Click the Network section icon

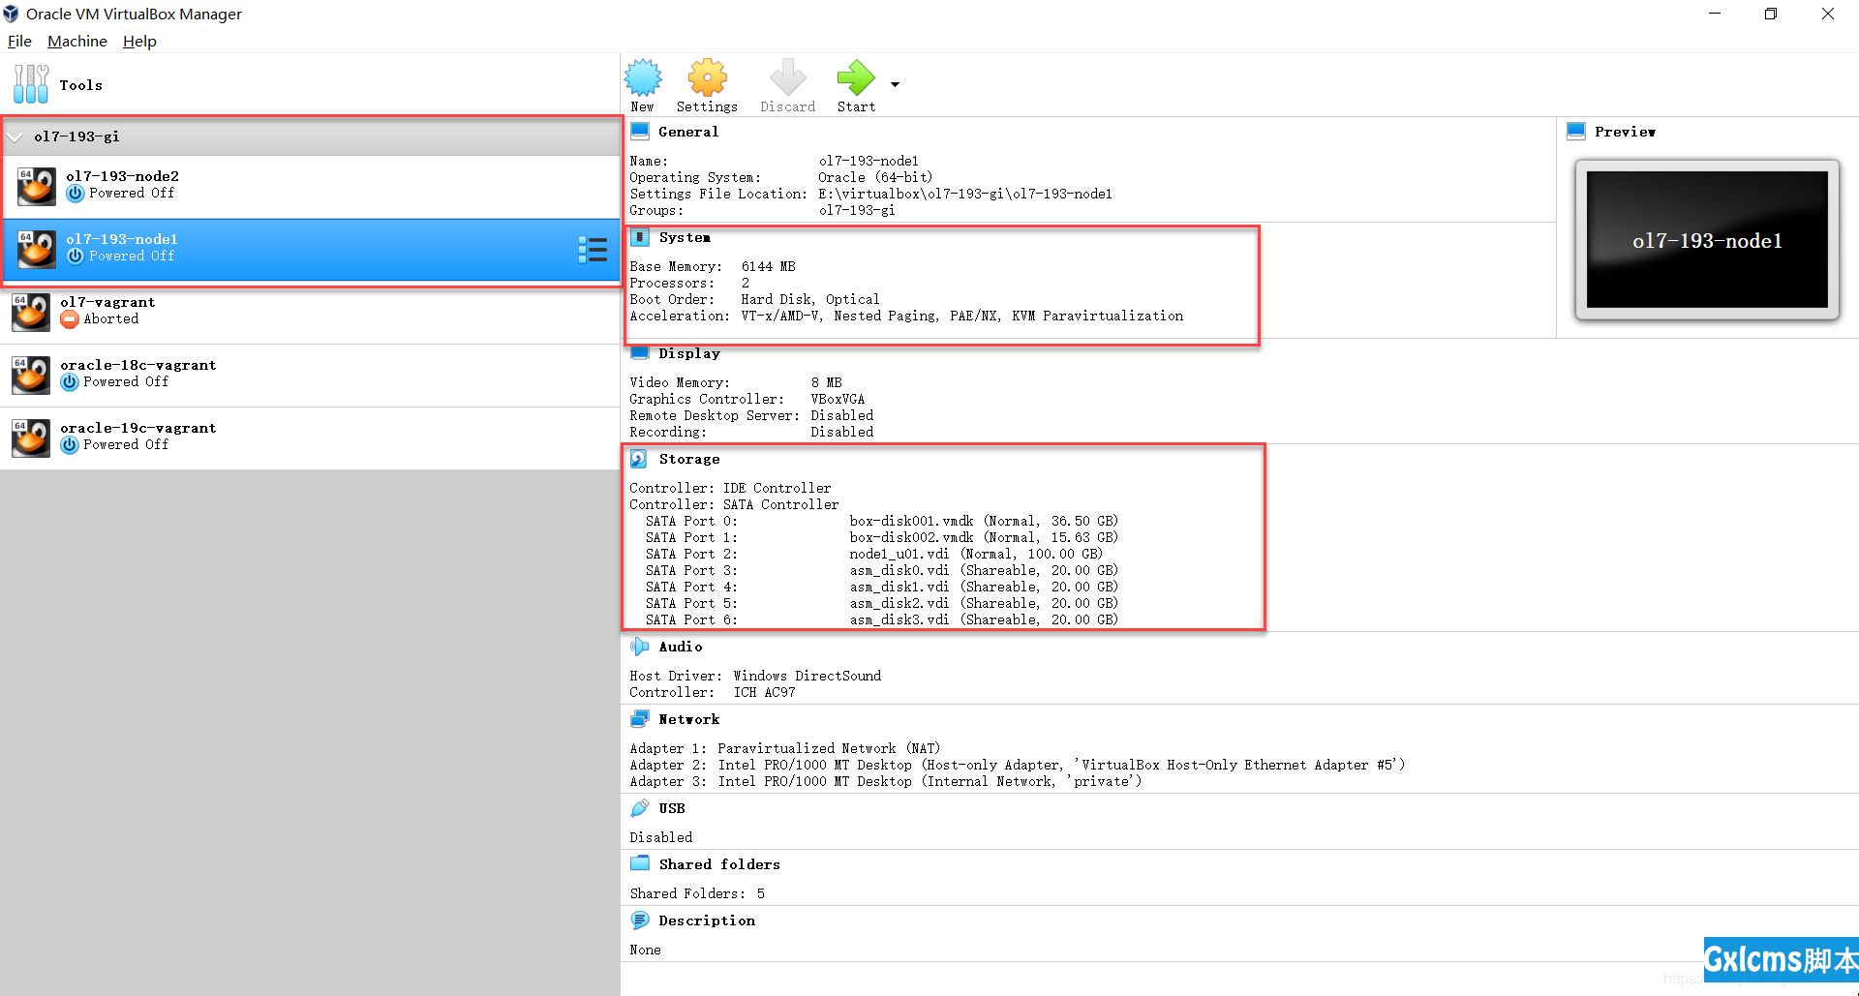pos(640,719)
